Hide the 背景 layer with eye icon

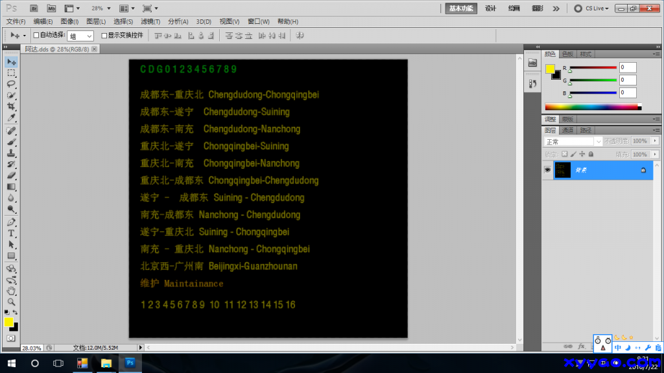click(547, 170)
